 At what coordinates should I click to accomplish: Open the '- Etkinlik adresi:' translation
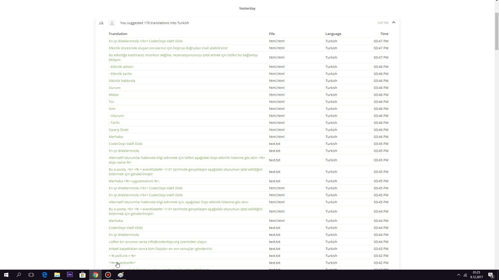121,67
